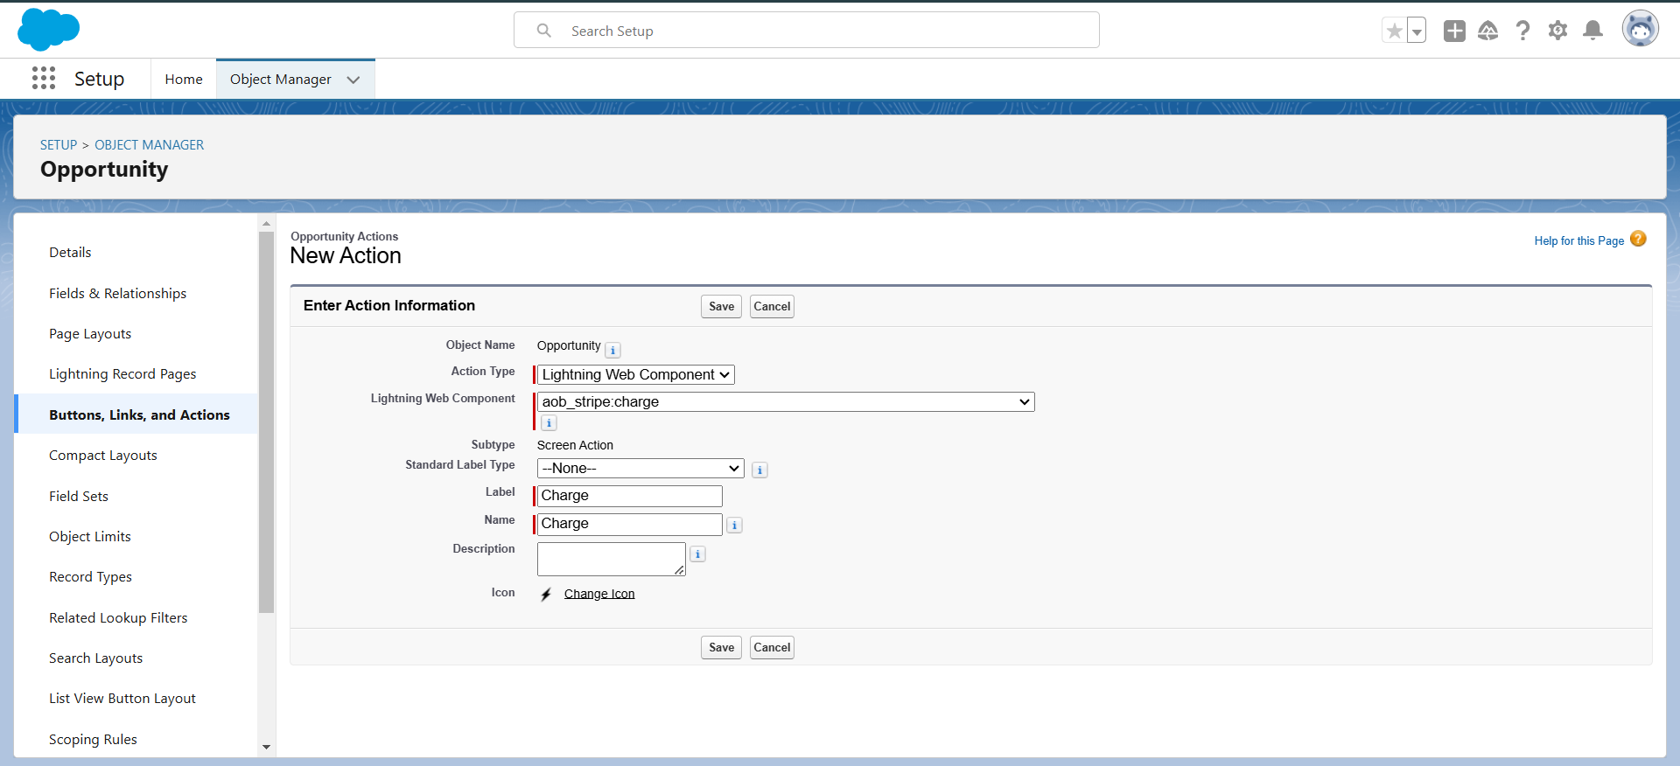Click the top Save button
1680x766 pixels.
click(721, 306)
